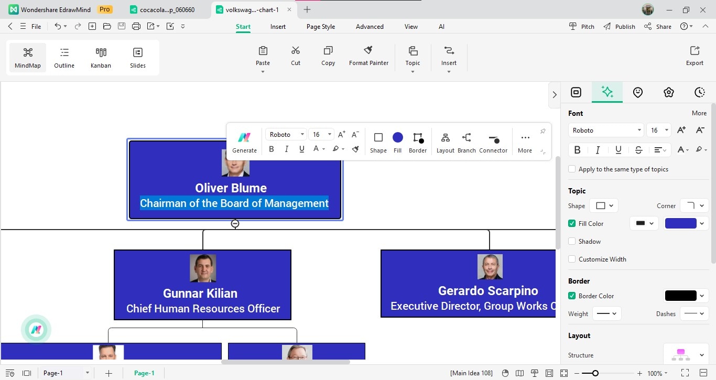Open Branch option in floating toolbar
The image size is (716, 380).
[x=467, y=142]
